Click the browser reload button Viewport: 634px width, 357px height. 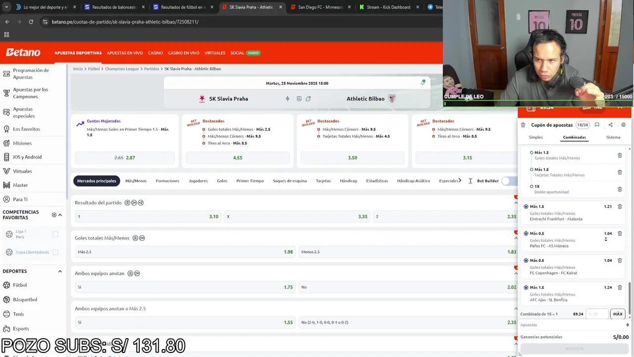[x=31, y=22]
